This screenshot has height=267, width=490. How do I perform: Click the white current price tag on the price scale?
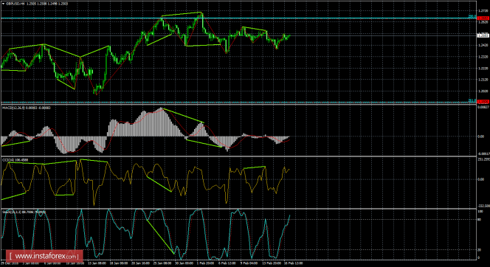click(483, 35)
